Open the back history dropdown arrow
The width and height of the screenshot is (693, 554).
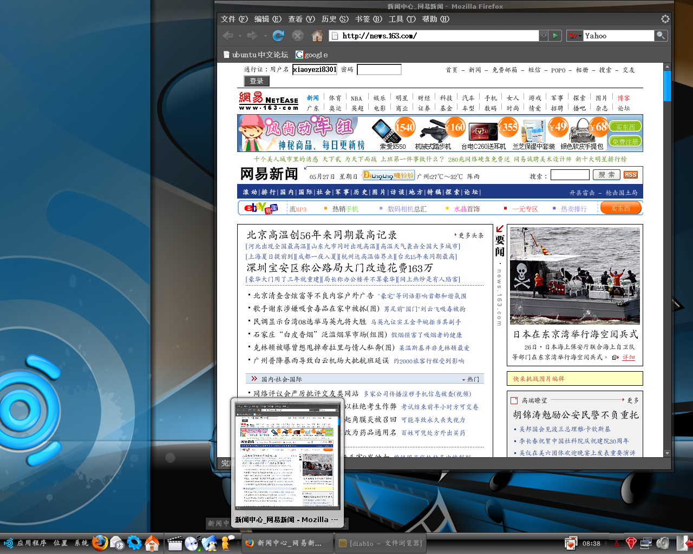point(240,36)
